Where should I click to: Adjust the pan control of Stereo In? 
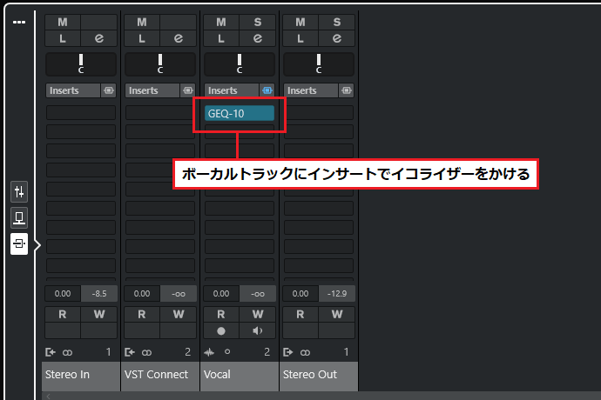pos(81,64)
